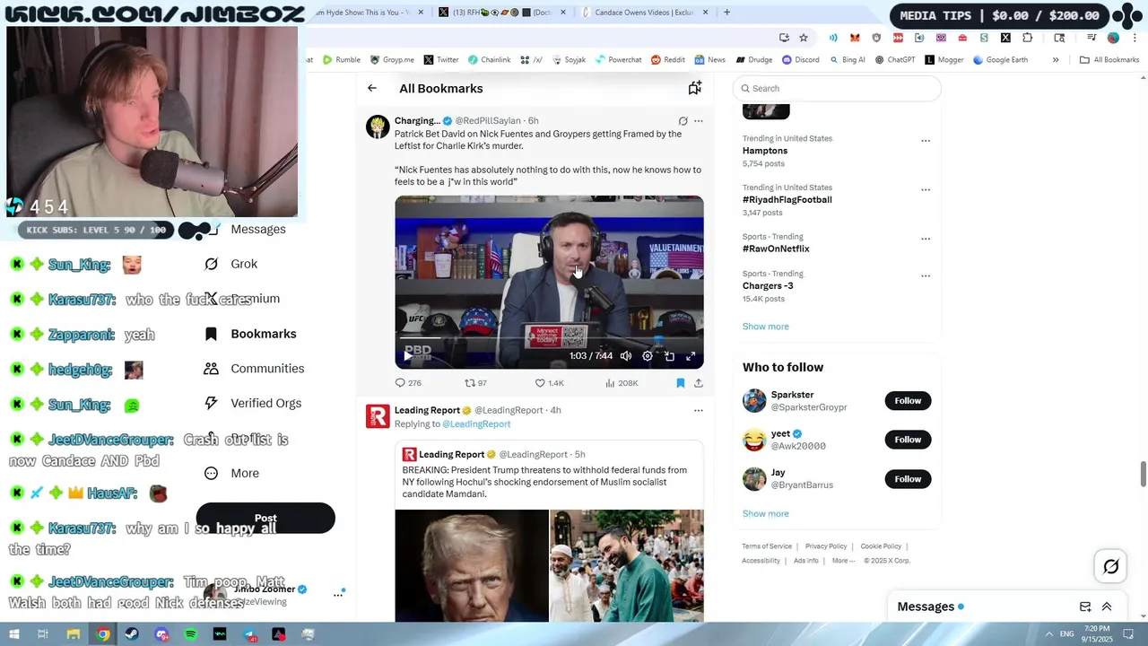This screenshot has height=646, width=1148.
Task: Open Steam from the taskbar
Action: click(133, 634)
